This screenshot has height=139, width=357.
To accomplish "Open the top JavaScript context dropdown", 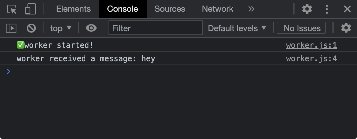I will (61, 28).
